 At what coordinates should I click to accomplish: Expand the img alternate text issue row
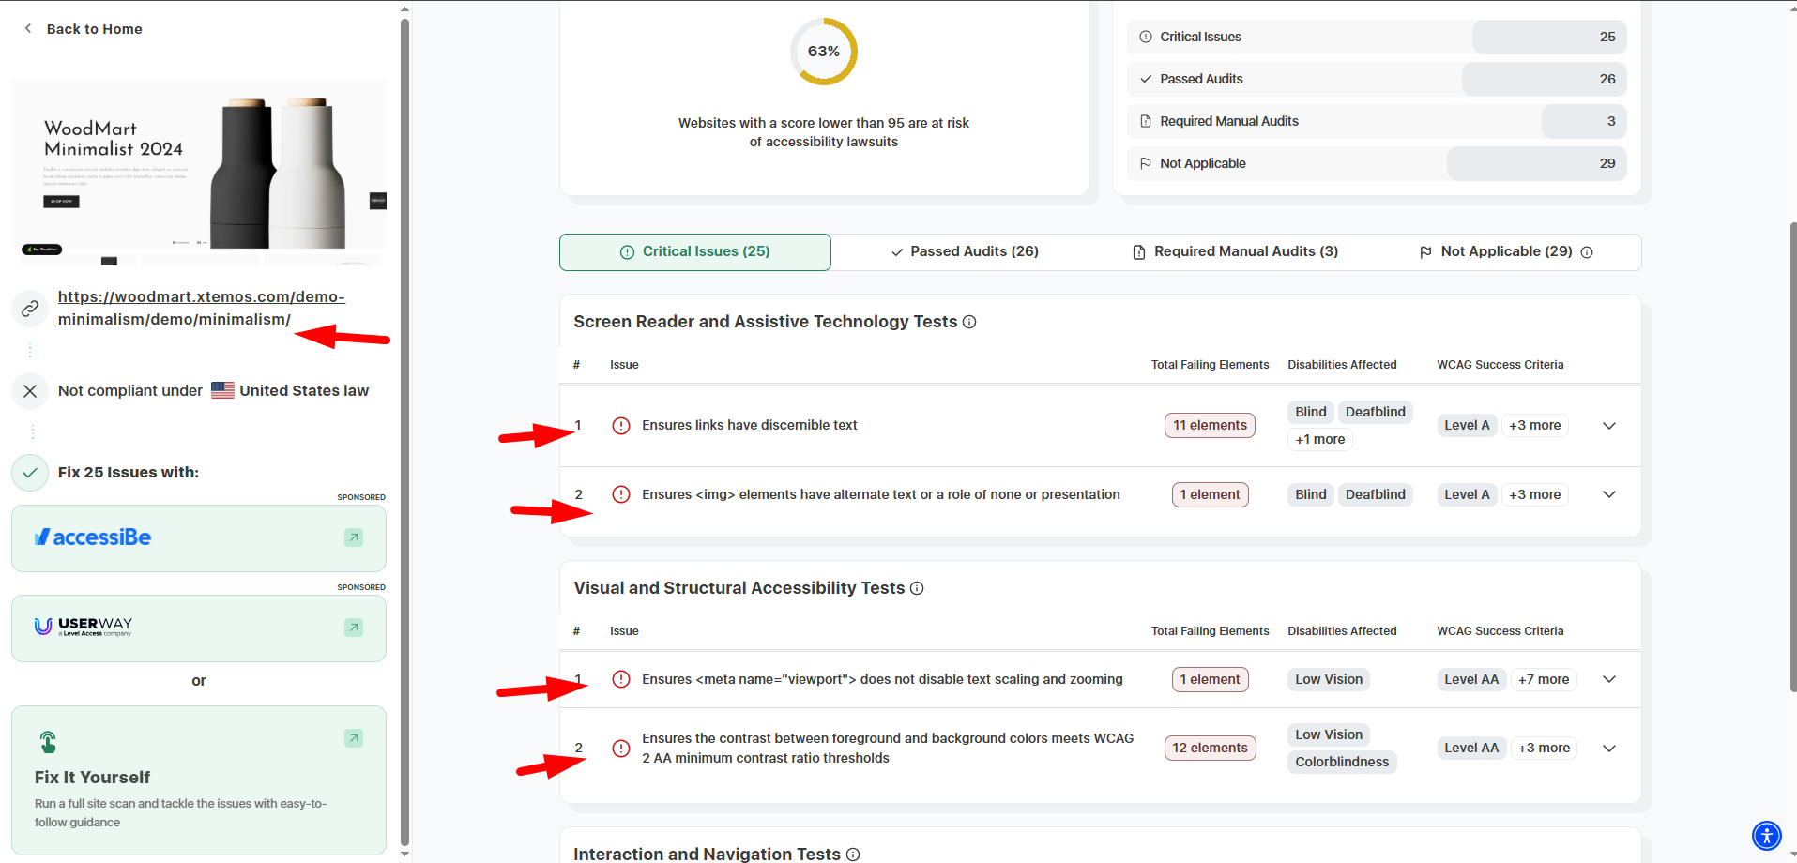point(1608,494)
